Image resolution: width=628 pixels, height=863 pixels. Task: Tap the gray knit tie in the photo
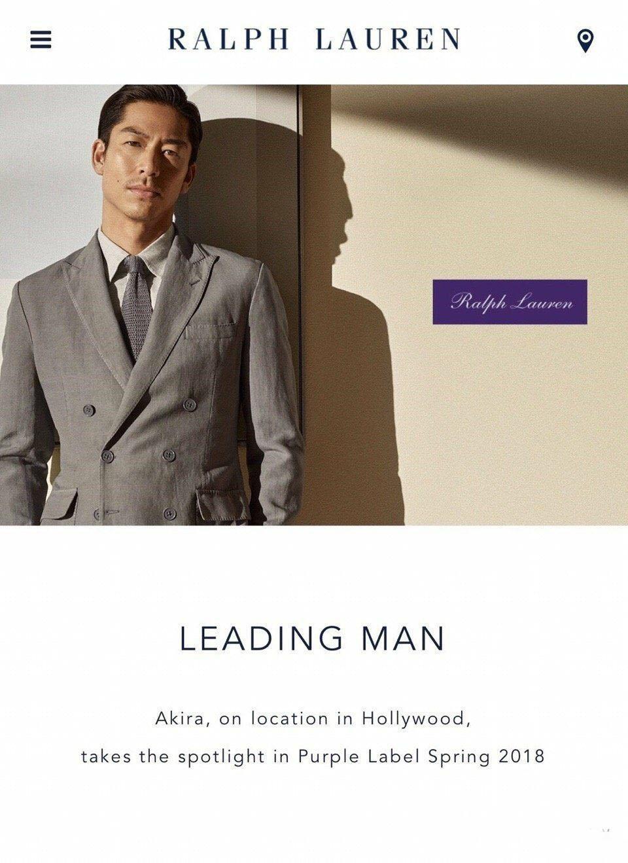coord(137,308)
